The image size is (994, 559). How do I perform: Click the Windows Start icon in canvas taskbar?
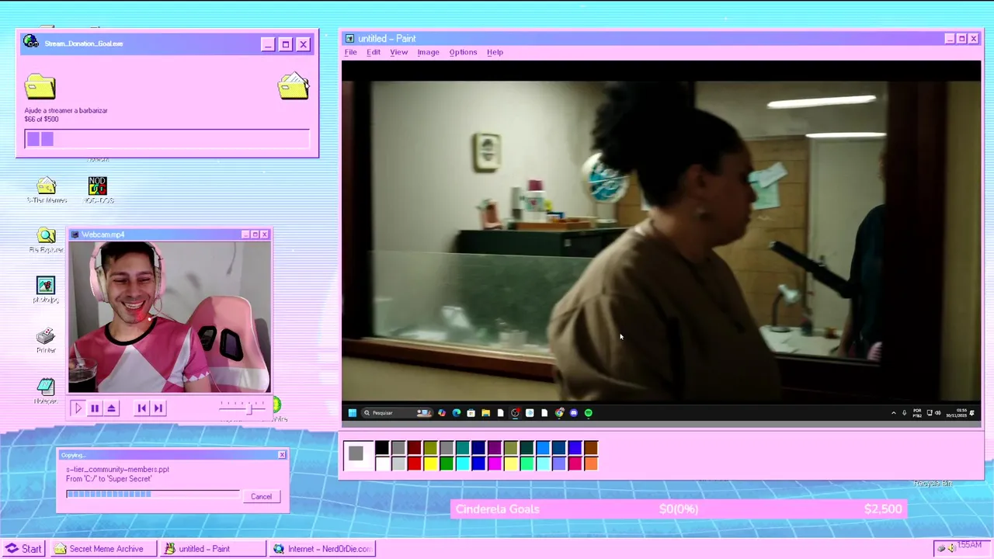tap(353, 413)
